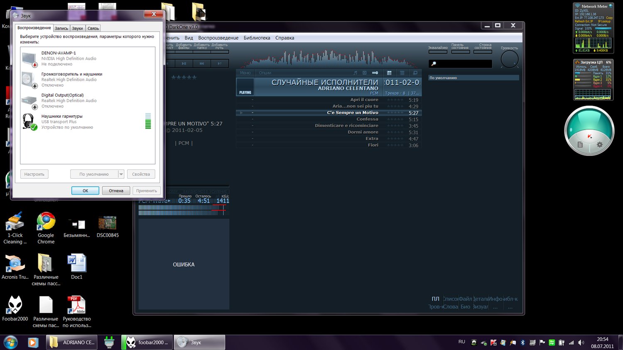Image resolution: width=623 pixels, height=350 pixels.
Task: Click the Отмена button
Action: (x=116, y=191)
